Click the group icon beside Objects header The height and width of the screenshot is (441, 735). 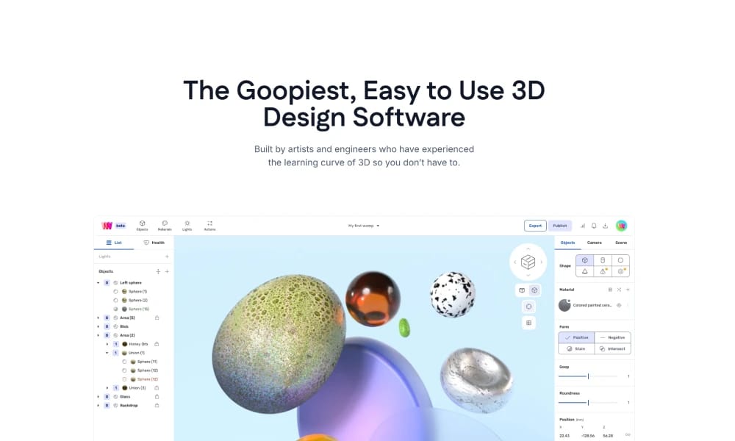coord(158,271)
